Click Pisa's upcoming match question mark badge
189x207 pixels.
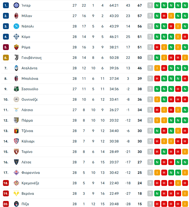[x=150, y=204]
